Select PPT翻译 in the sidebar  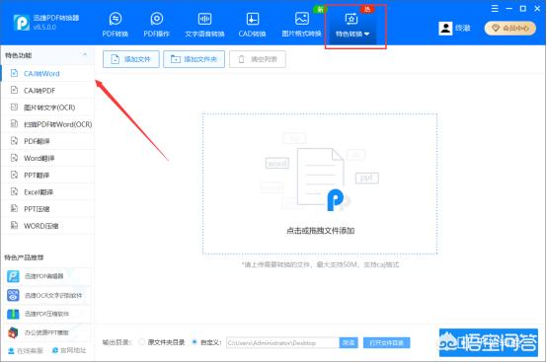pyautogui.click(x=47, y=175)
